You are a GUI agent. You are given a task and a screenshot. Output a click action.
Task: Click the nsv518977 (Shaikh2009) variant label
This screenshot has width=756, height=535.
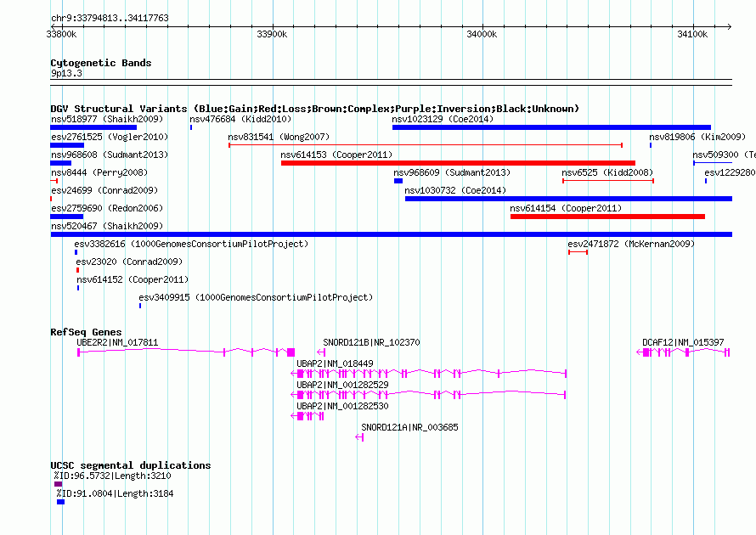pos(107,119)
